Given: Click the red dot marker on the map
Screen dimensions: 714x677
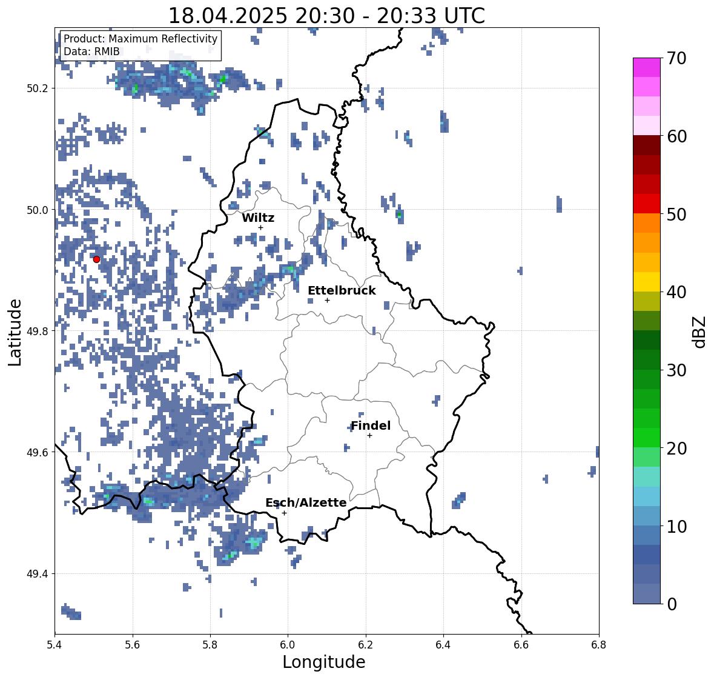Looking at the screenshot, I should tap(96, 259).
